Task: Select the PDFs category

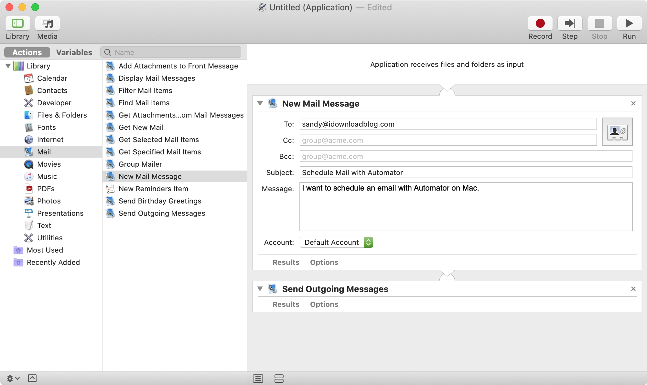Action: 52,189
